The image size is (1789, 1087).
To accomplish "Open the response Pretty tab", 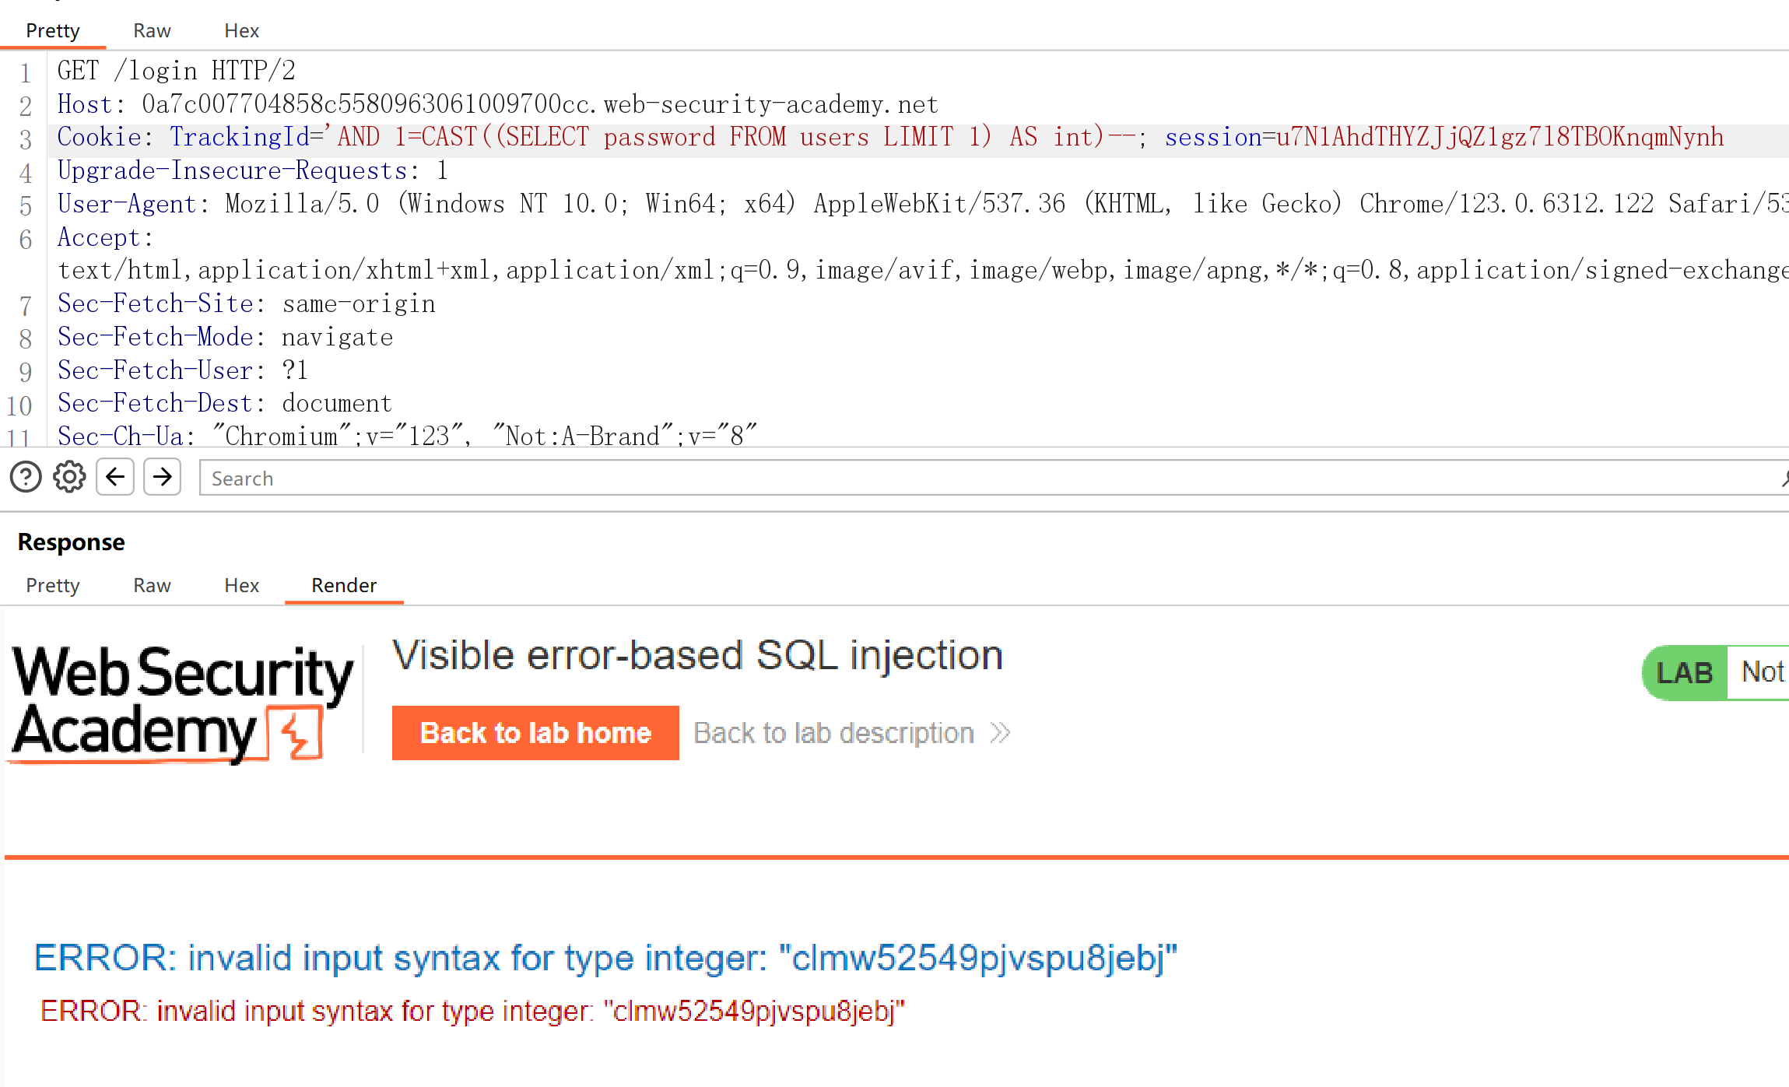I will click(x=53, y=585).
